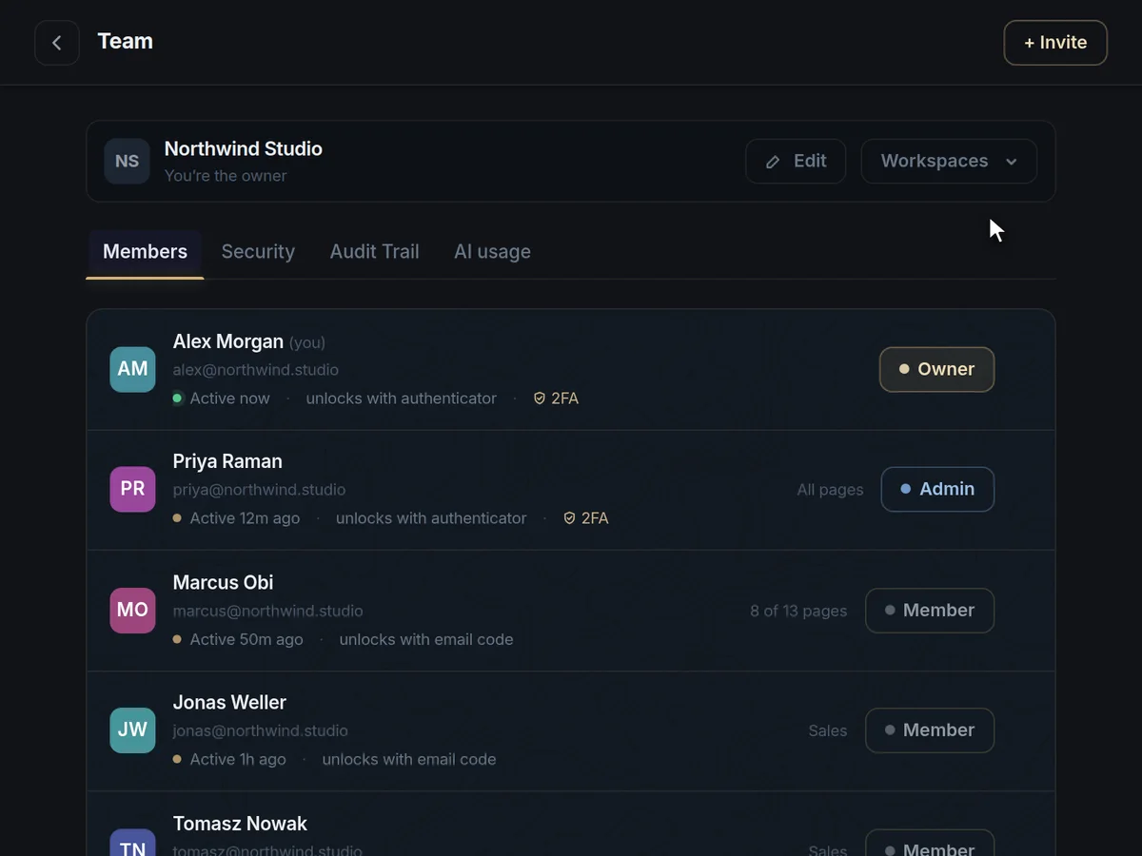Click the 2FA shield badge for Alex Morgan

point(556,399)
